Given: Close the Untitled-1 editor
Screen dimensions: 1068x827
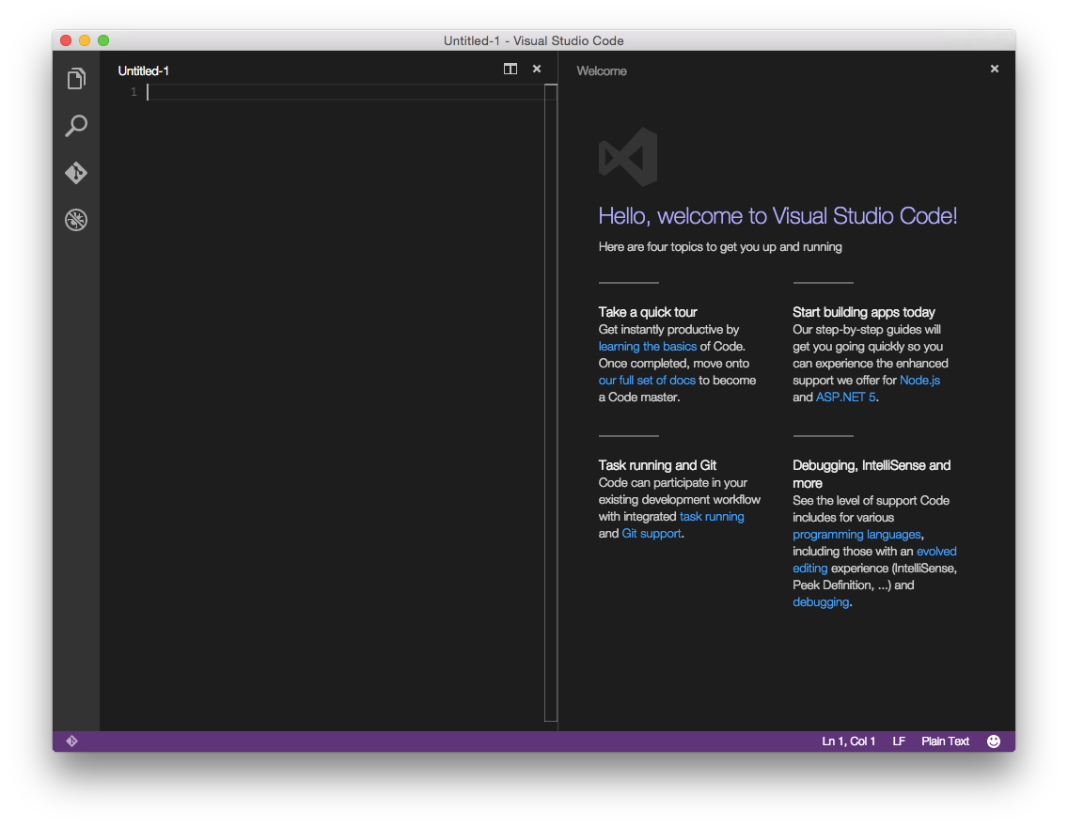Looking at the screenshot, I should [x=537, y=69].
